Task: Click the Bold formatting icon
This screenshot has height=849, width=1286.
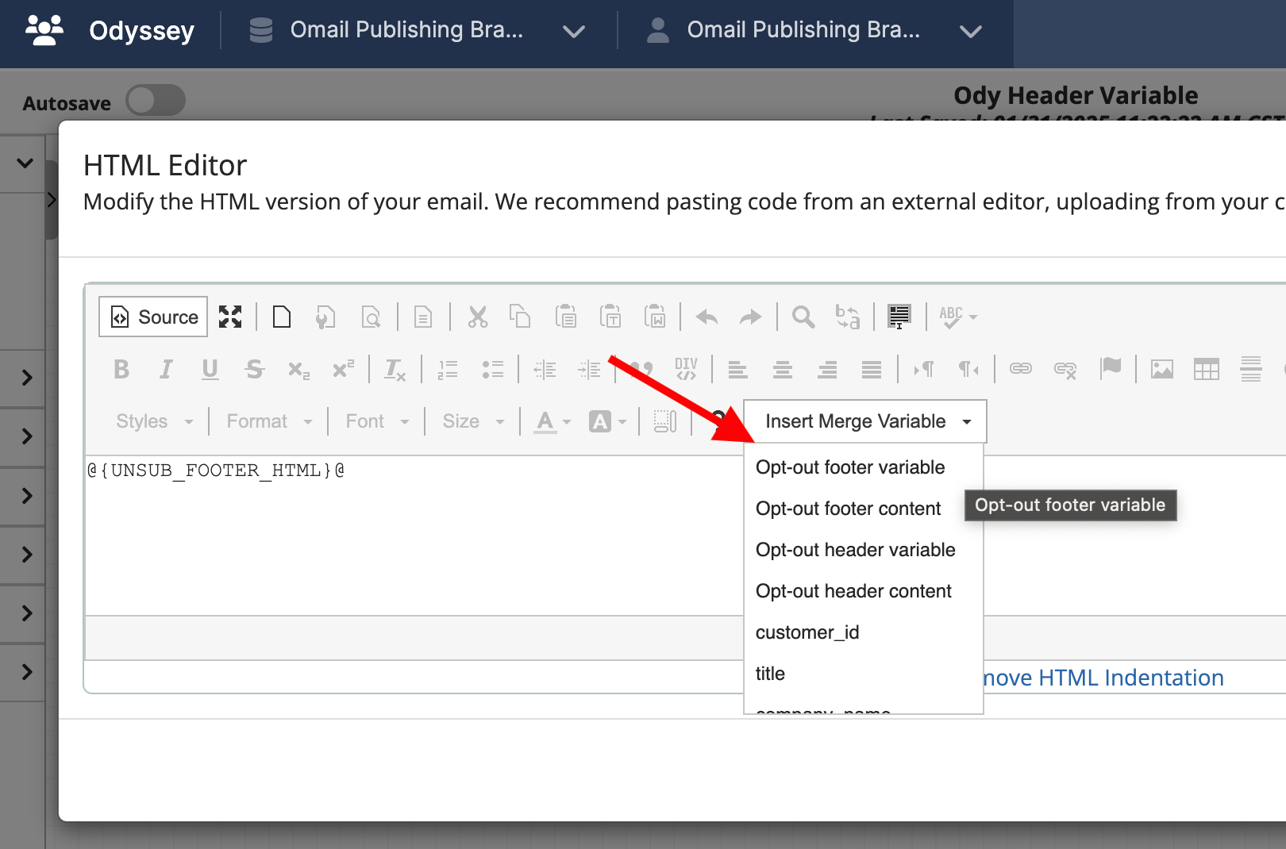Action: [x=121, y=370]
